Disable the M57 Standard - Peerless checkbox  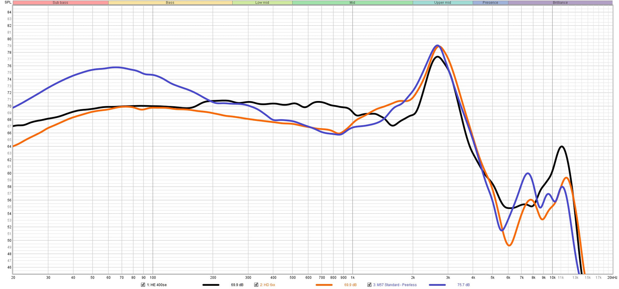click(x=369, y=285)
